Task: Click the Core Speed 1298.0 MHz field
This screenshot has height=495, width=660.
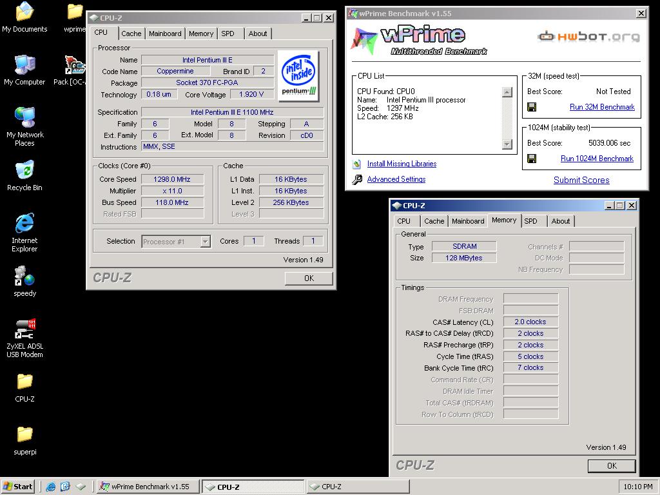Action: (173, 179)
